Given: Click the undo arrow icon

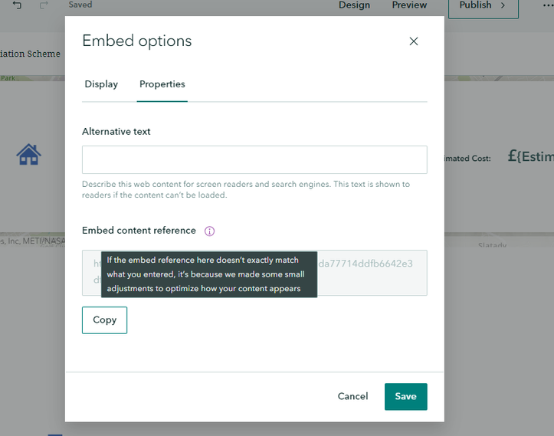Looking at the screenshot, I should [17, 5].
